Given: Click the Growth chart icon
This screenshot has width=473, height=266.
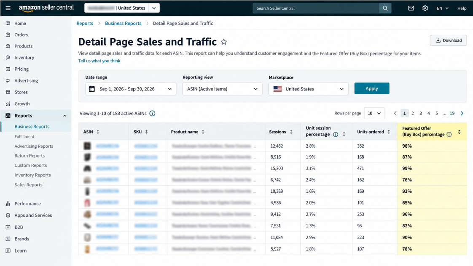Looking at the screenshot, I should (8, 104).
